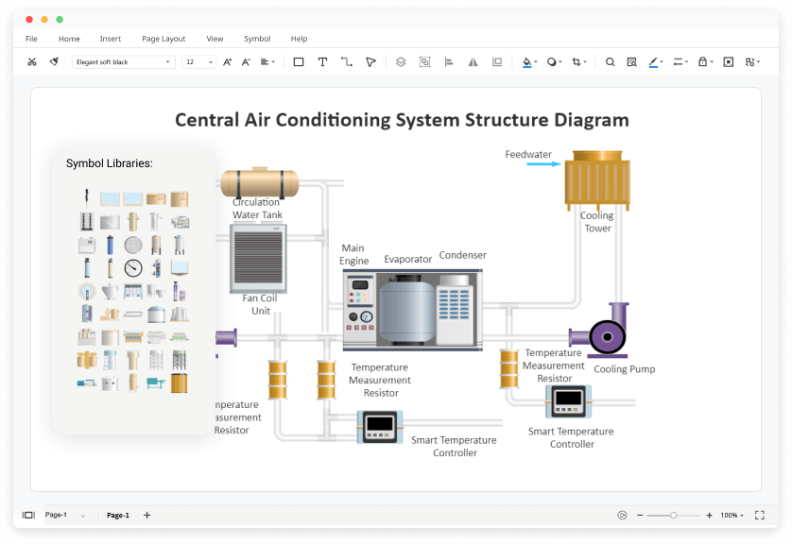The image size is (792, 544).
Task: Click the 'Feedwater' label
Action: (528, 155)
